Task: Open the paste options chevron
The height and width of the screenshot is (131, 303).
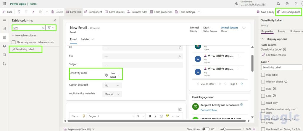Action: (47, 12)
